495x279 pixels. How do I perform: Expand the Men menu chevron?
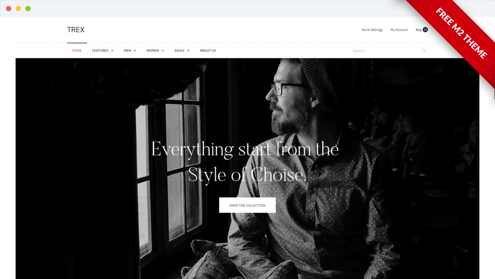pos(135,50)
